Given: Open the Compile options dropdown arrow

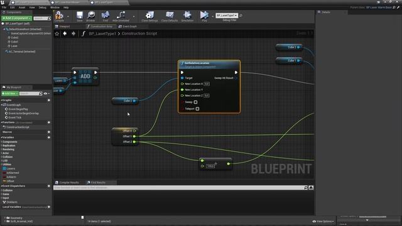Looking at the screenshot, I should (68, 16).
